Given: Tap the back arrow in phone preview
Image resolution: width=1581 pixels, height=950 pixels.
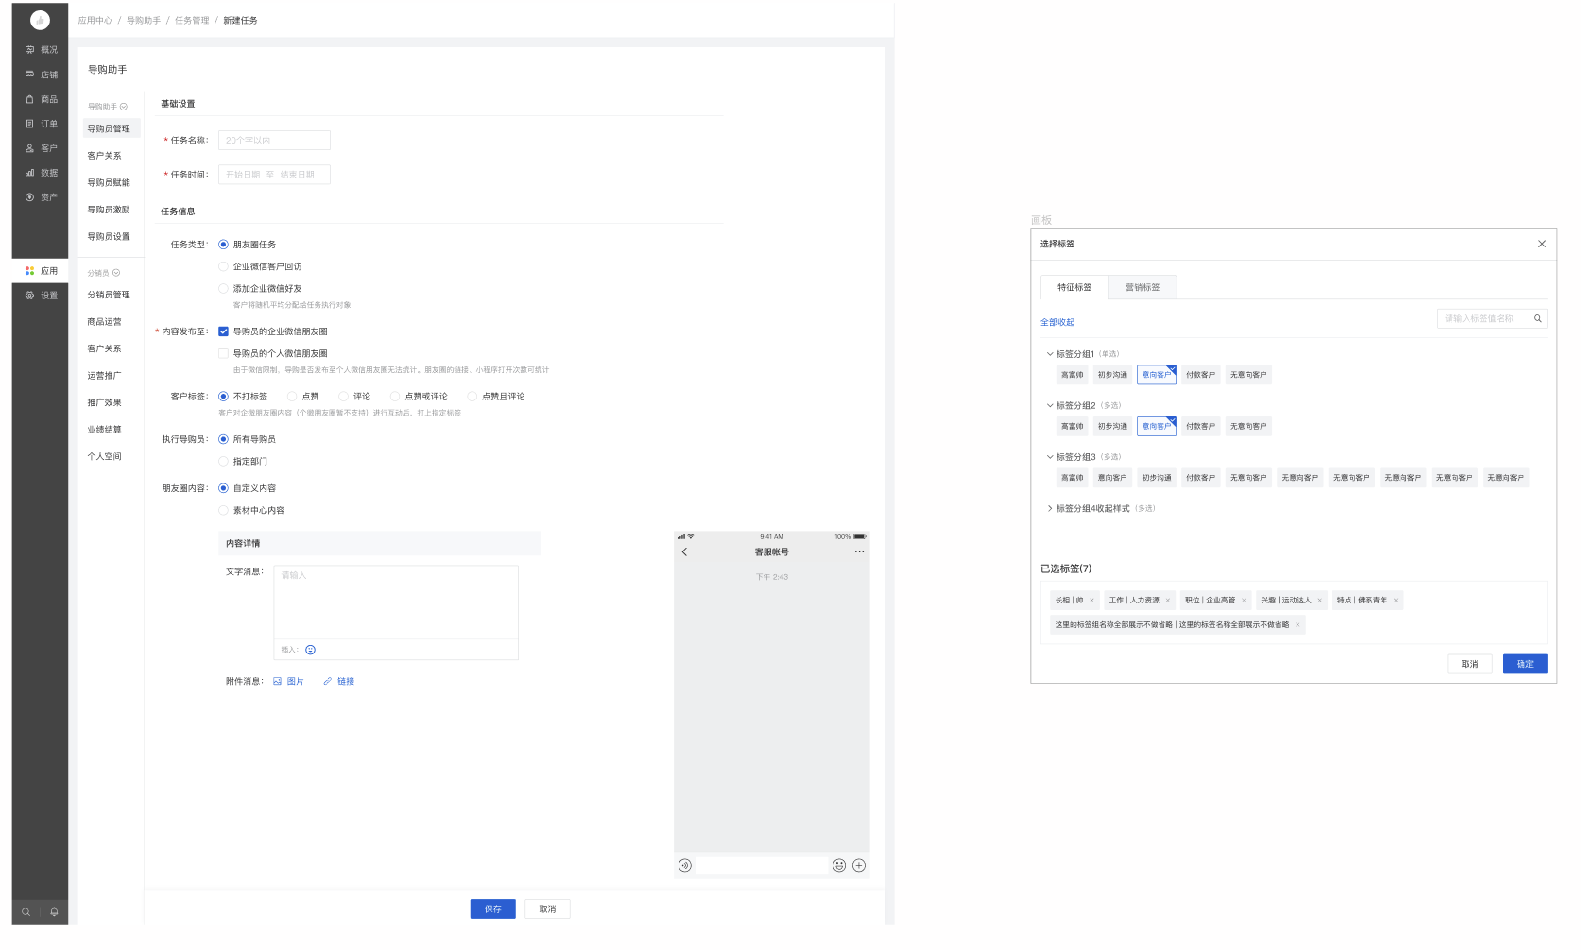Looking at the screenshot, I should click(685, 552).
